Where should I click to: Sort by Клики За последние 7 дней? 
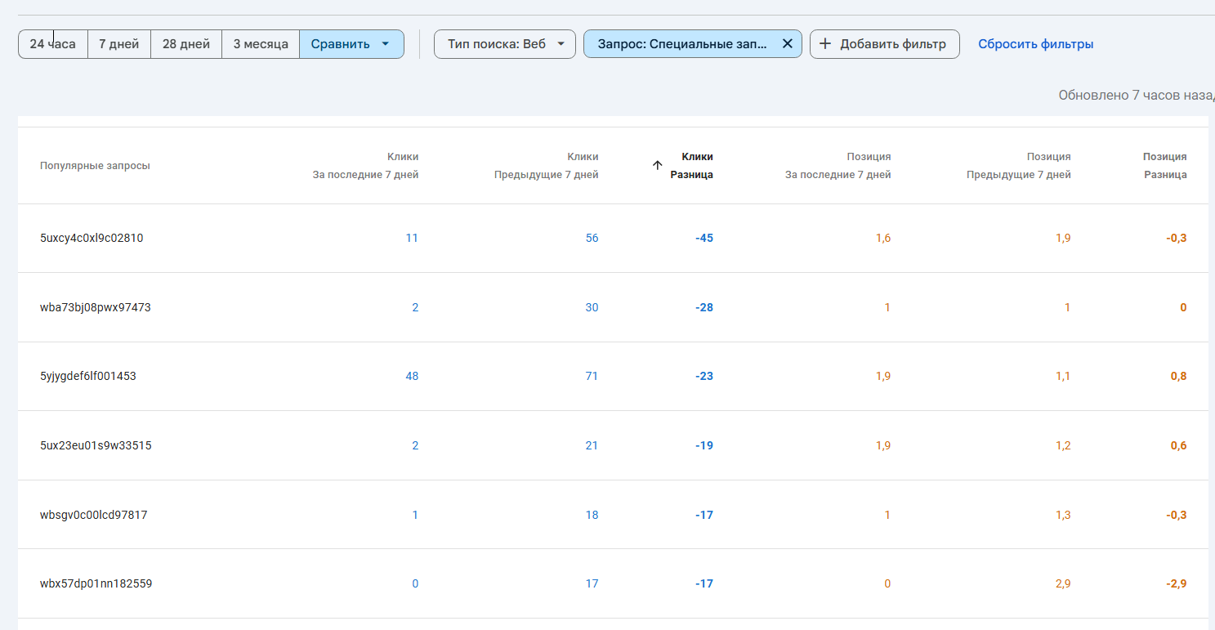[x=365, y=165]
